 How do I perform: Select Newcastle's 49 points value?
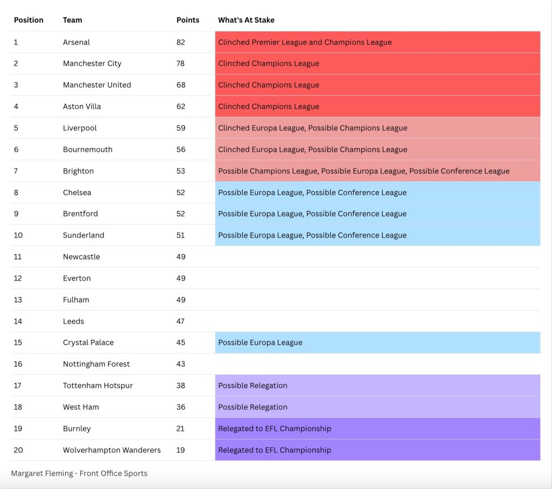click(181, 257)
